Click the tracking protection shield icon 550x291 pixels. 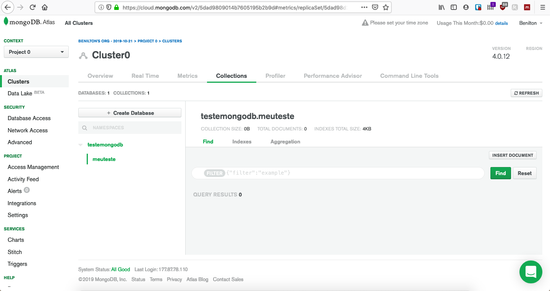click(109, 7)
